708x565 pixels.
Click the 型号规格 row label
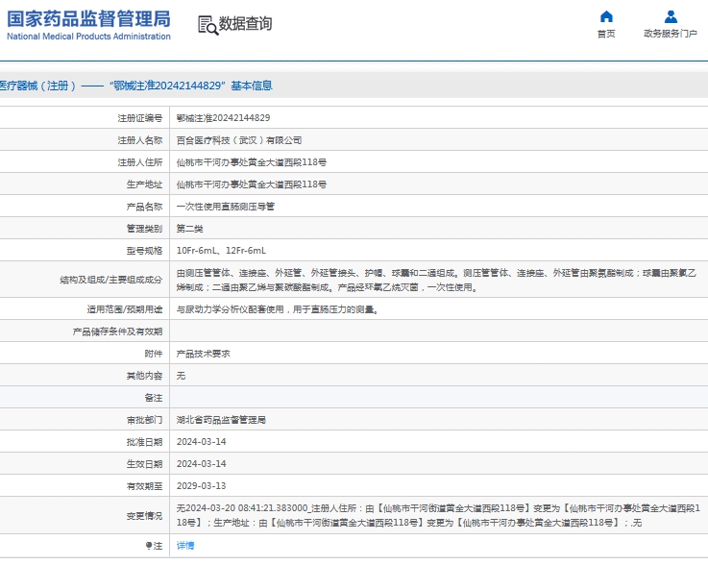click(144, 251)
